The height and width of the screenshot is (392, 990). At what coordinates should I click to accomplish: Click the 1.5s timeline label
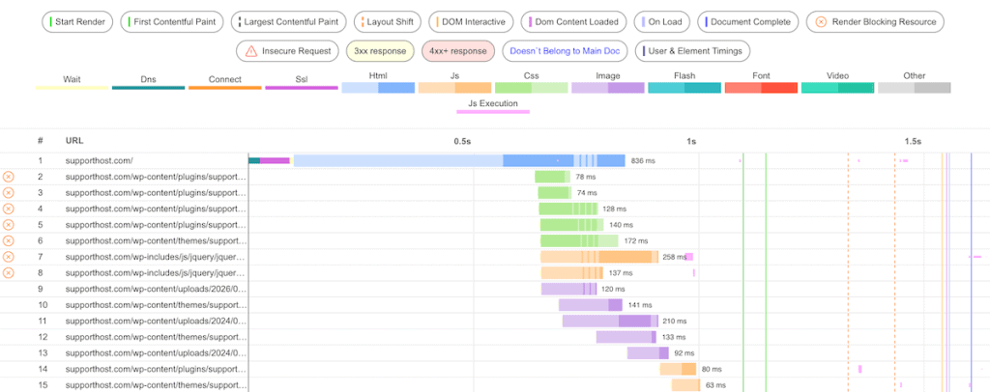tap(913, 142)
